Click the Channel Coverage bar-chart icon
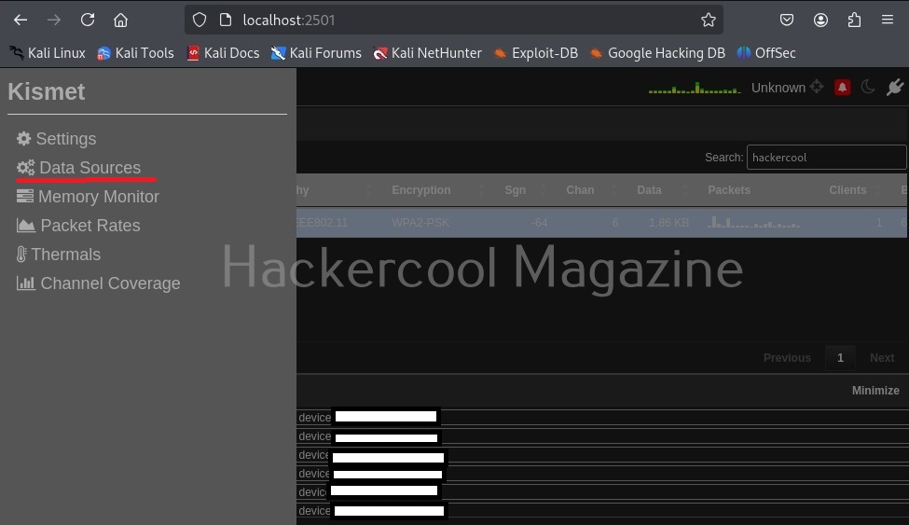 tap(26, 283)
